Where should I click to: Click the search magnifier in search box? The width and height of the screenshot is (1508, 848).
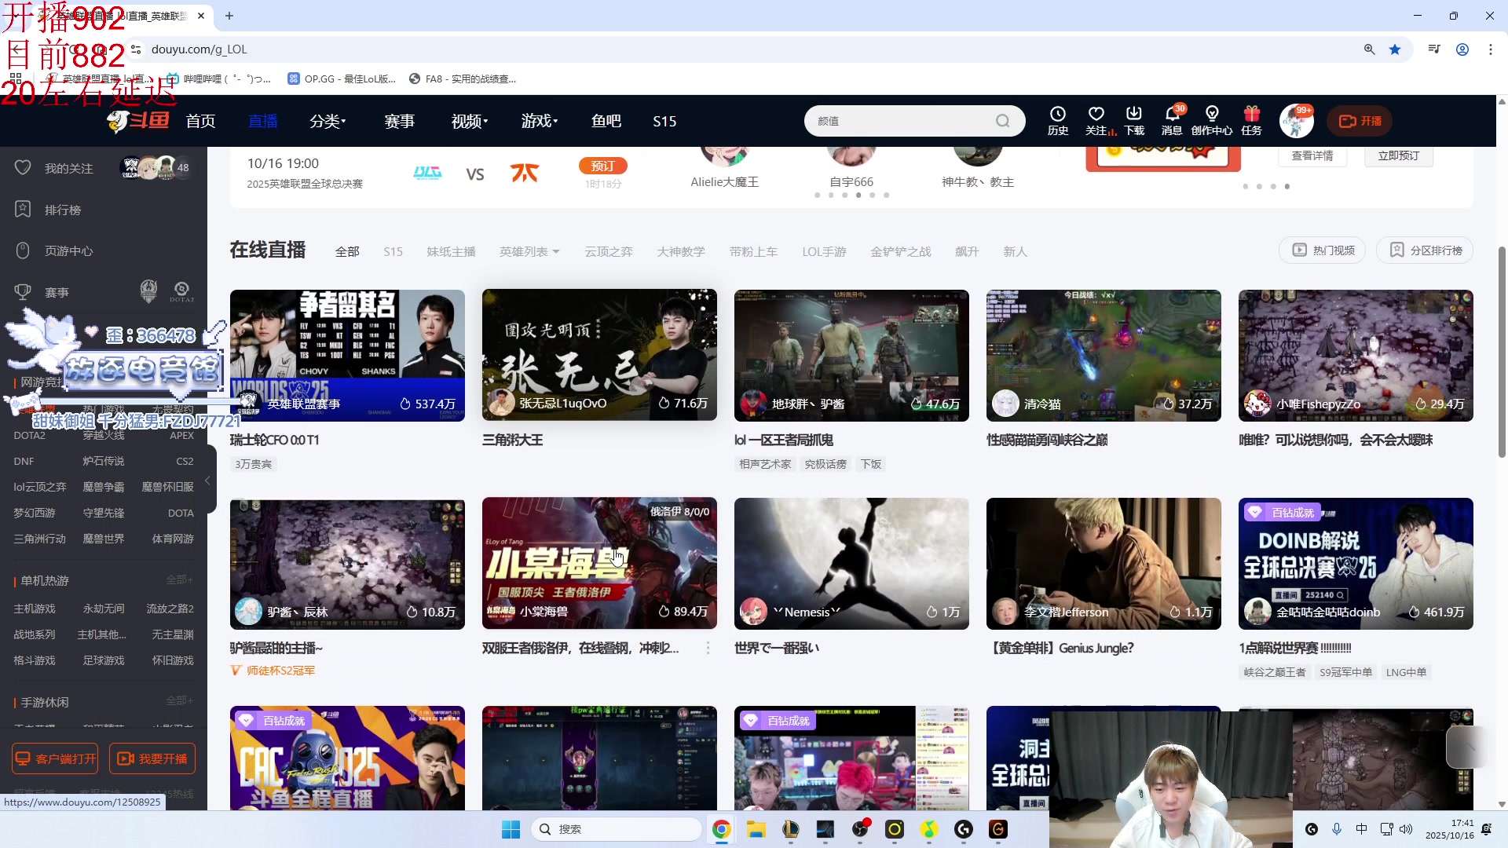(1002, 121)
